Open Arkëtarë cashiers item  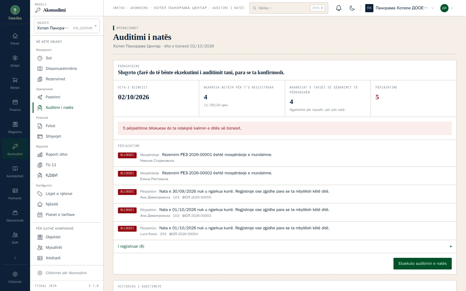point(67,258)
